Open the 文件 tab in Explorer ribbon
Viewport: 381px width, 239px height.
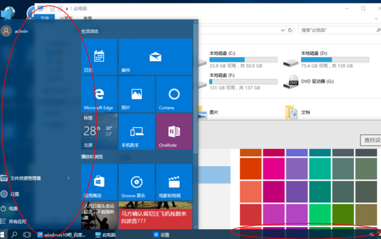(45, 18)
